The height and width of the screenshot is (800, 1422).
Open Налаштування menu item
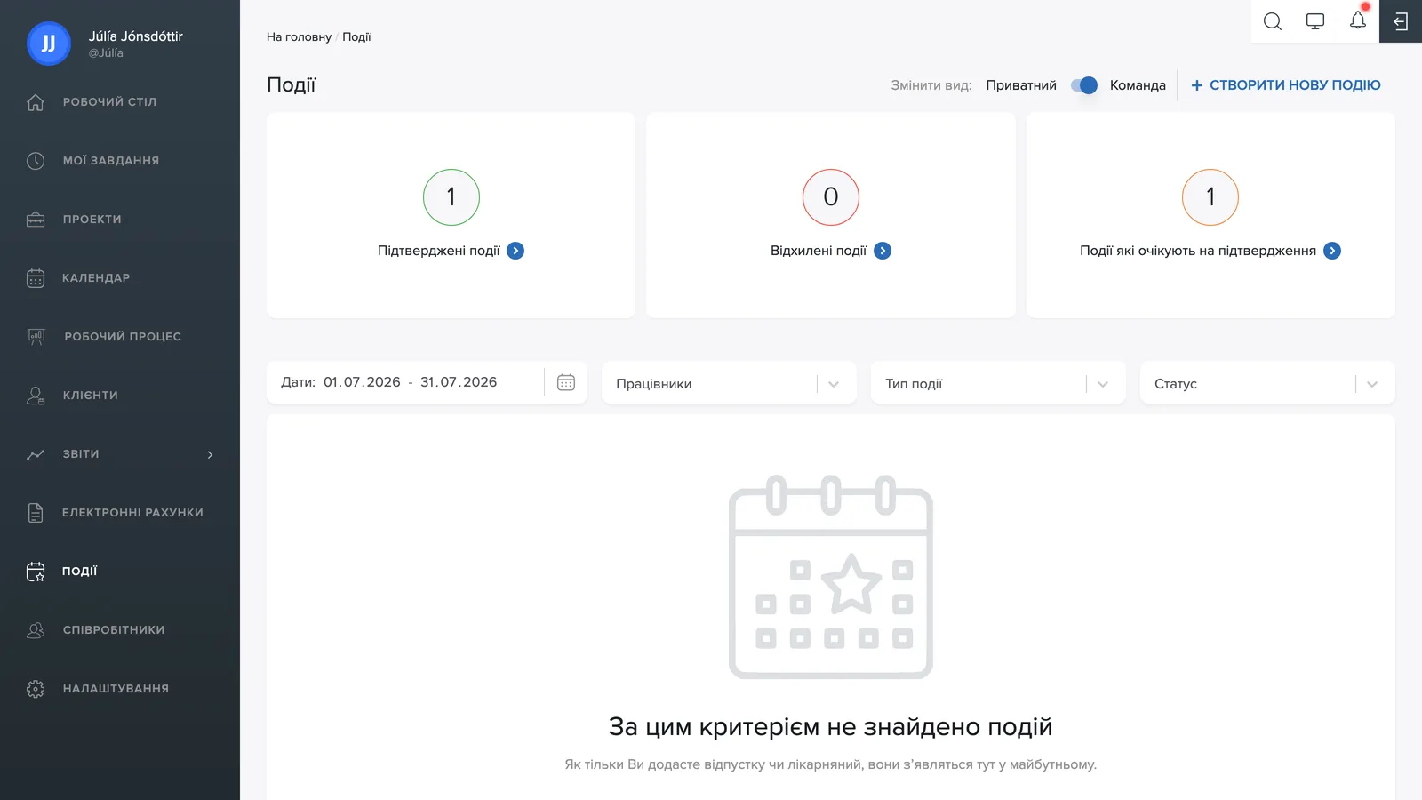[x=116, y=689]
